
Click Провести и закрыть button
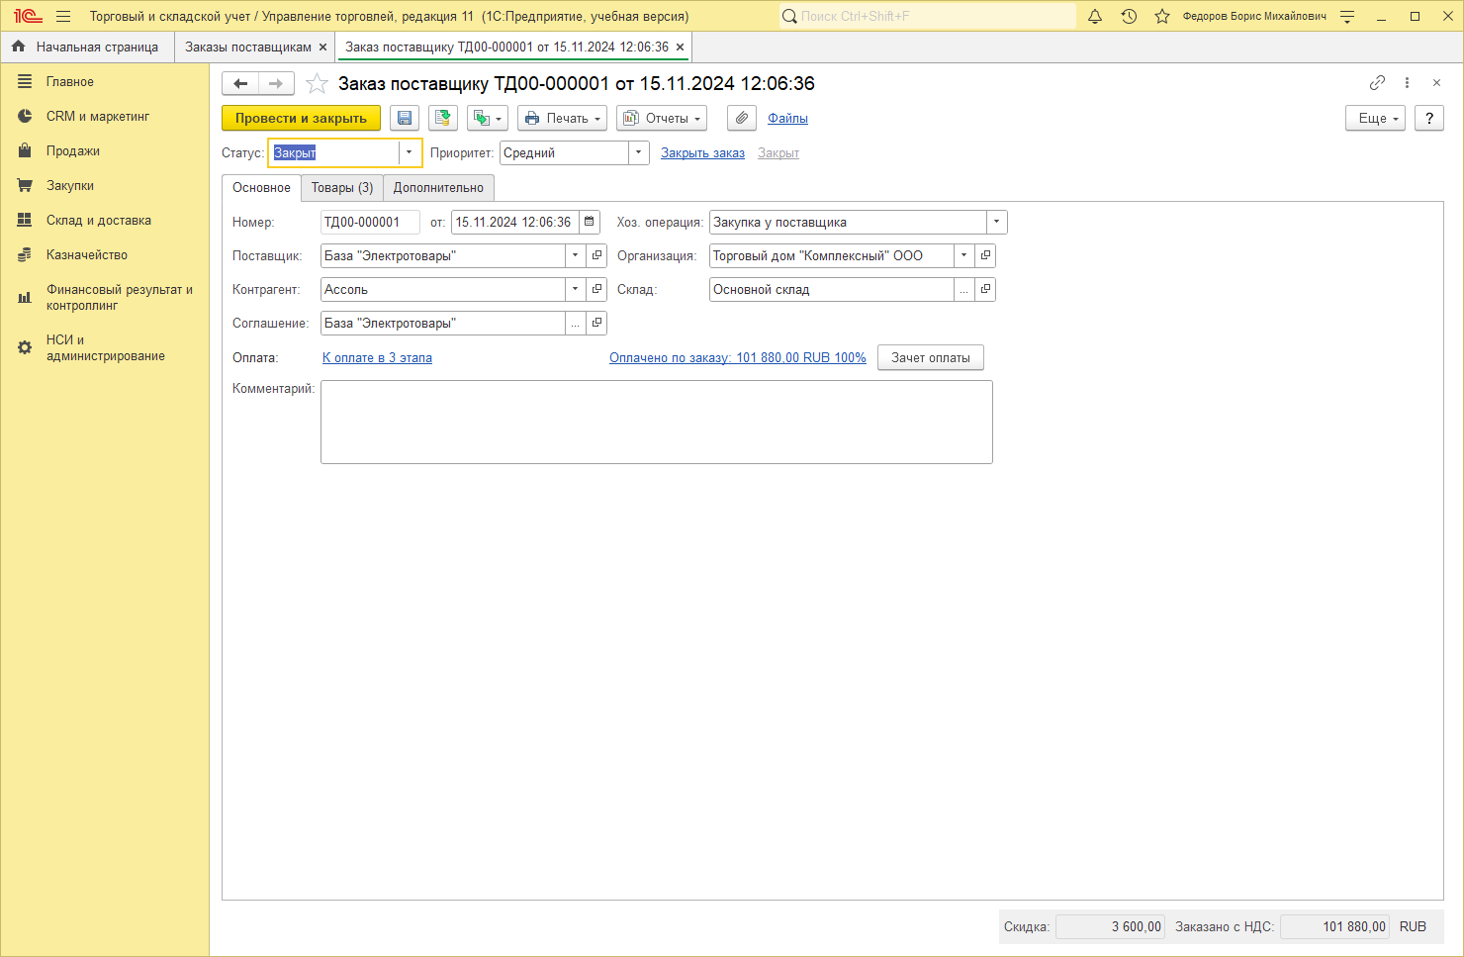(301, 118)
